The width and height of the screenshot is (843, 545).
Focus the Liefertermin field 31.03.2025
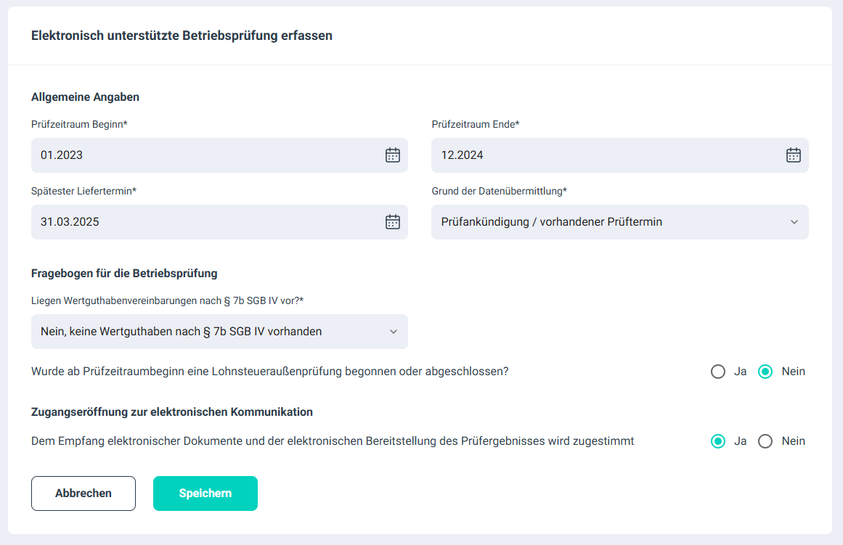[219, 222]
